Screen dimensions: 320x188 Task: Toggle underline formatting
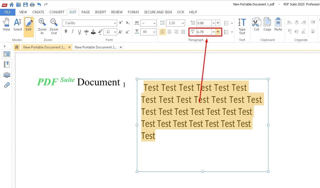(x=79, y=32)
